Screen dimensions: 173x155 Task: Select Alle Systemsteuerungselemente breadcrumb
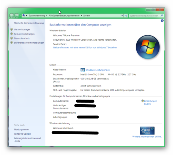pos(64,15)
